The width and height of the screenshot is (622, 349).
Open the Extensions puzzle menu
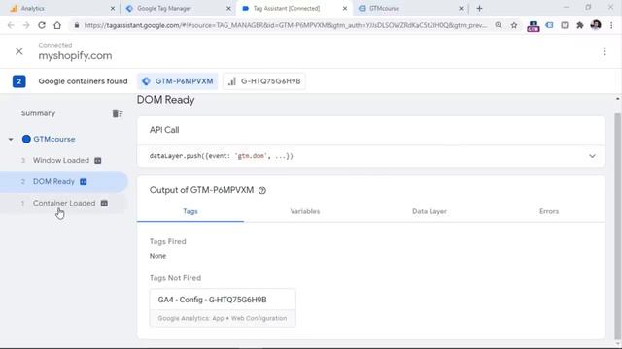click(580, 25)
